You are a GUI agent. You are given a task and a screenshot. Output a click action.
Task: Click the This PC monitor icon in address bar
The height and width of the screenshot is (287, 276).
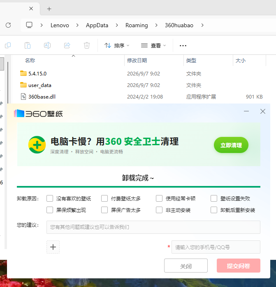click(29, 25)
